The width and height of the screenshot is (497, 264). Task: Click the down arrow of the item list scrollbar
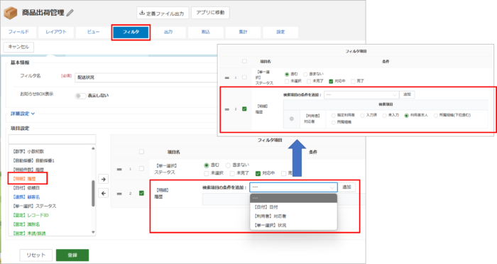tap(93, 232)
